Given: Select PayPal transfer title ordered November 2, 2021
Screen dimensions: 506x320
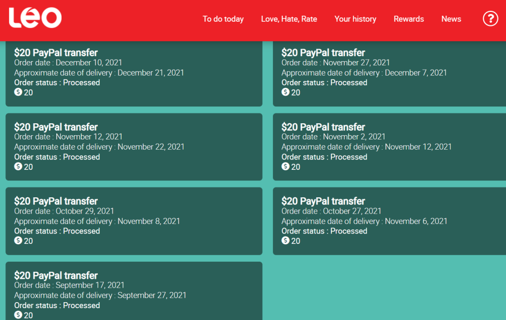Looking at the screenshot, I should 323,127.
